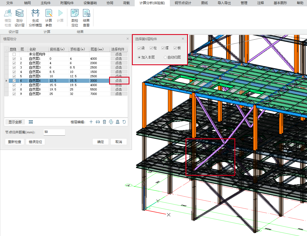Click the delete floor trash icon
The width and height of the screenshot is (307, 236).
104,122
